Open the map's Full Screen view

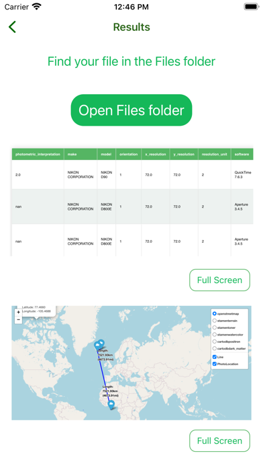(219, 440)
